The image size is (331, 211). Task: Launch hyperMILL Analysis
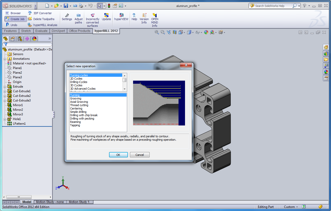tap(43, 25)
